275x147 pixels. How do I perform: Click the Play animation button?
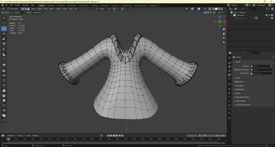pyautogui.click(x=116, y=136)
